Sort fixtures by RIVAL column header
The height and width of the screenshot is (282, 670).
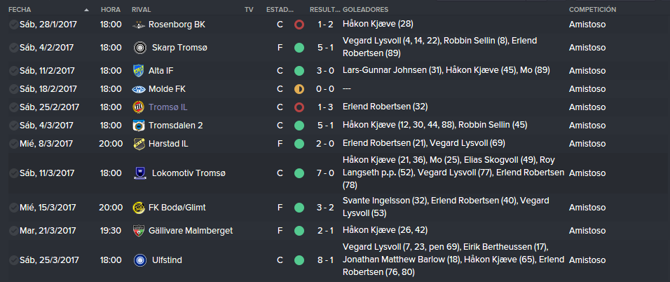tap(142, 9)
